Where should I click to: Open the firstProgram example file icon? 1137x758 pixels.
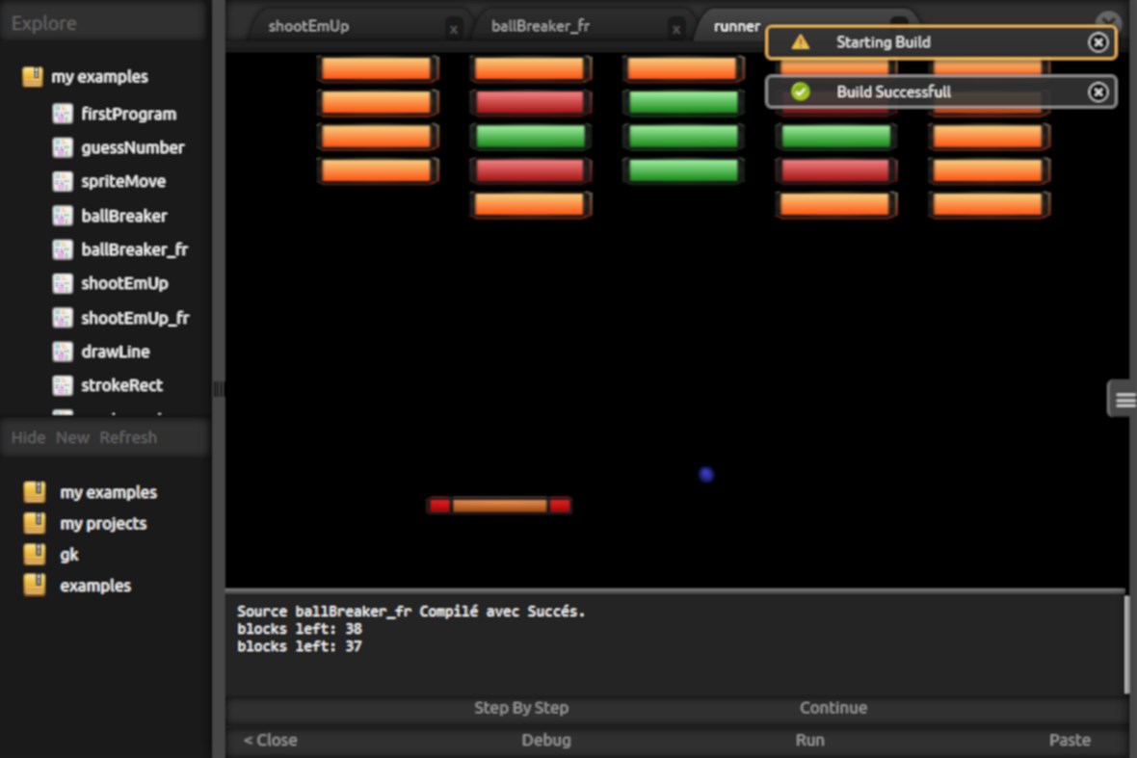(63, 114)
